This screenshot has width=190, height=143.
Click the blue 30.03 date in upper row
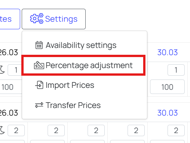point(168,52)
